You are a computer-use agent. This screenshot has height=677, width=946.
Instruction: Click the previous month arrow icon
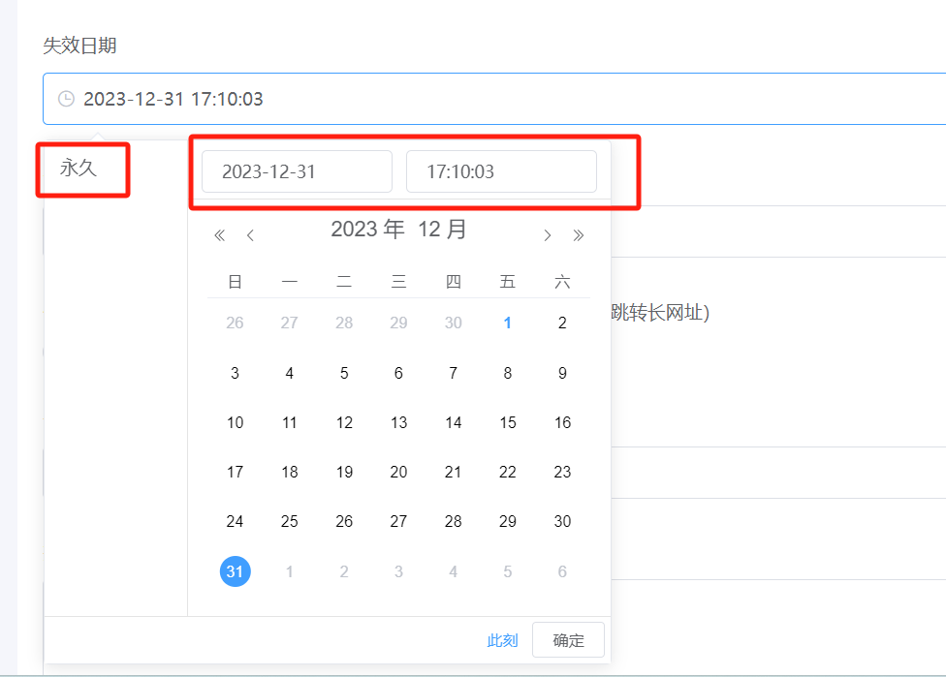click(x=250, y=235)
